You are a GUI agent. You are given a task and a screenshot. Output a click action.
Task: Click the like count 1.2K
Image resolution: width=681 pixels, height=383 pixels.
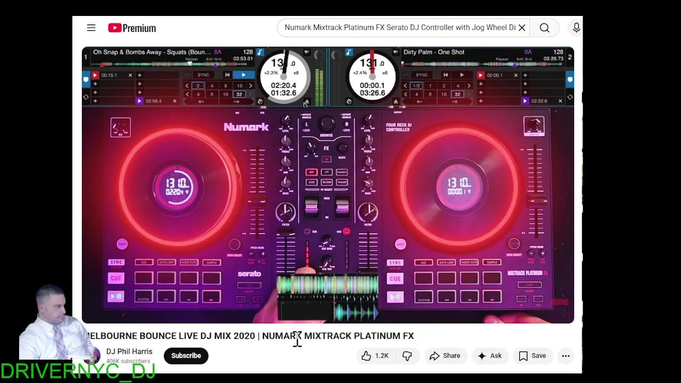coord(381,356)
